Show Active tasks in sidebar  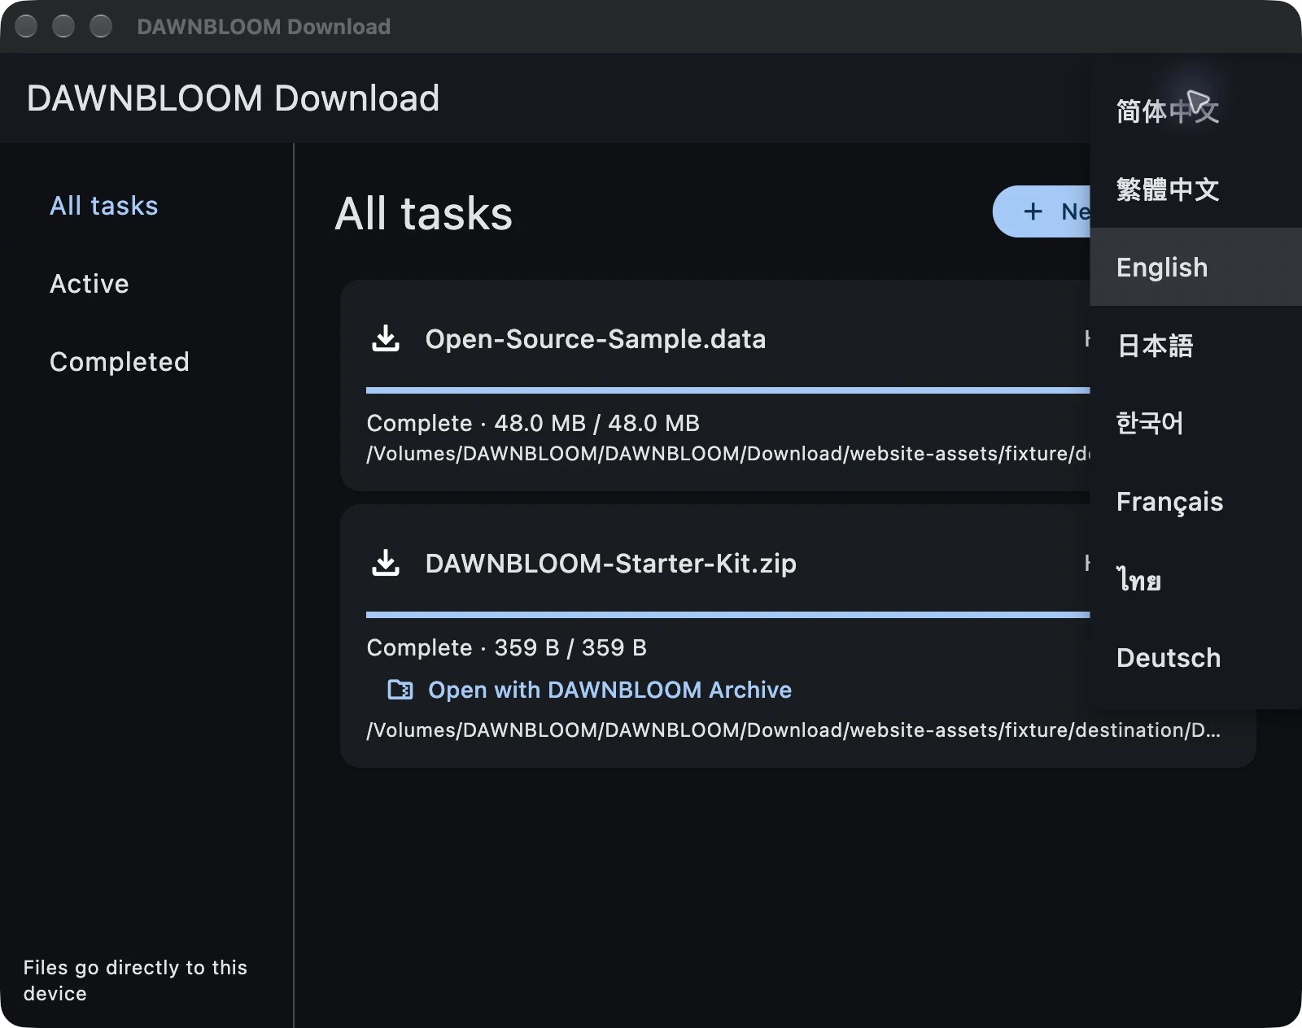(90, 284)
